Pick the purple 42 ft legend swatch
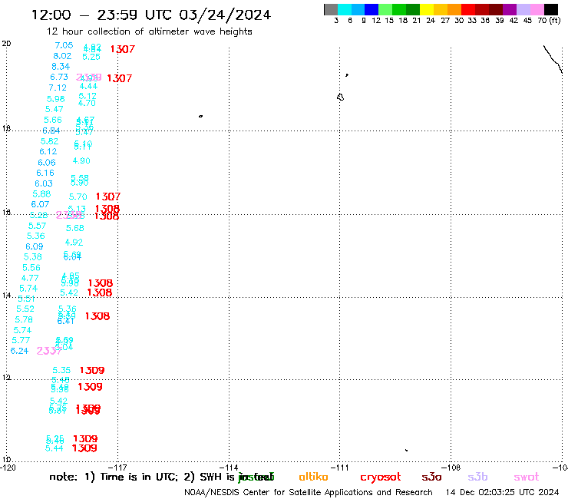Image resolution: width=568 pixels, height=499 pixels. tap(510, 9)
